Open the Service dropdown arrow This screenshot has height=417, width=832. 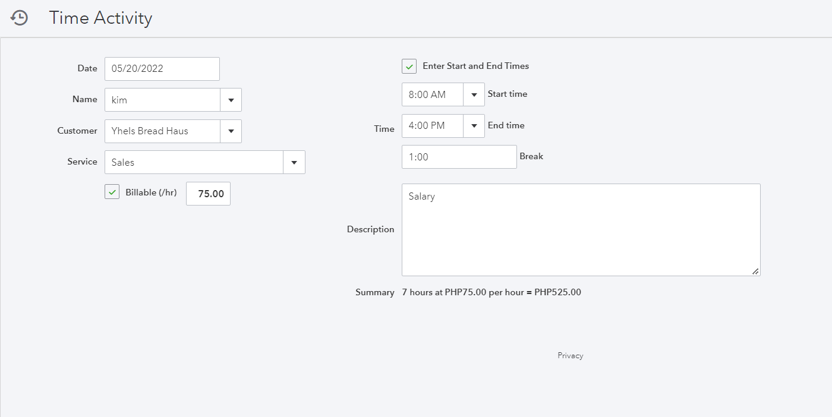tap(294, 162)
